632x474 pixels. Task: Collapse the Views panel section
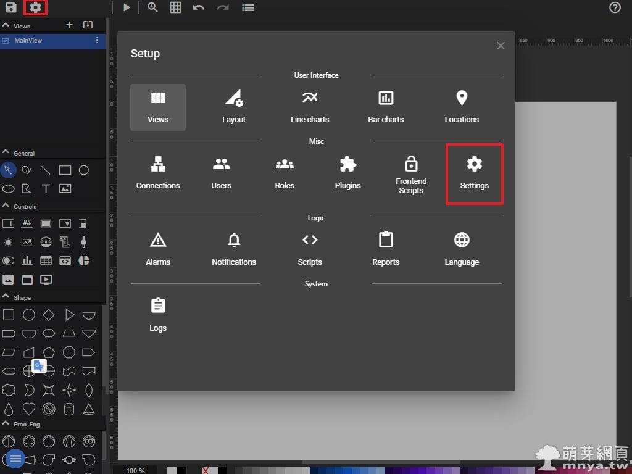coord(6,26)
